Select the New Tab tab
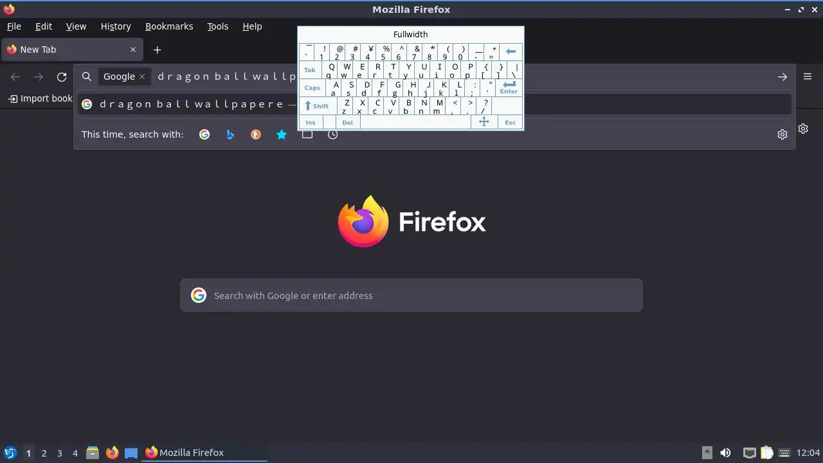The width and height of the screenshot is (823, 463). click(x=72, y=50)
